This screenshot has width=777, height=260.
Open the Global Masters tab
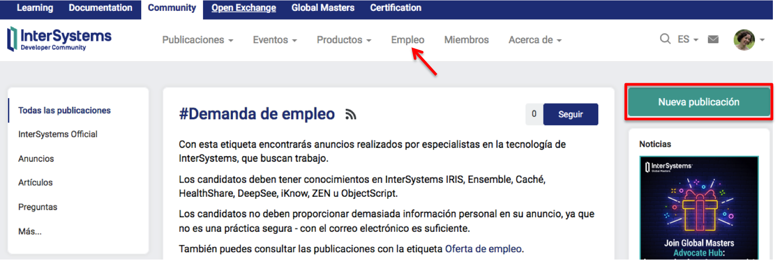[x=323, y=8]
